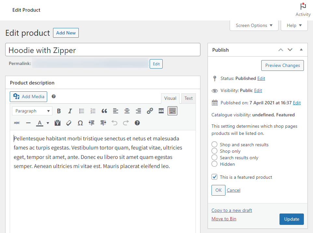
Task: Open the text color picker arrow
Action: 48,123
